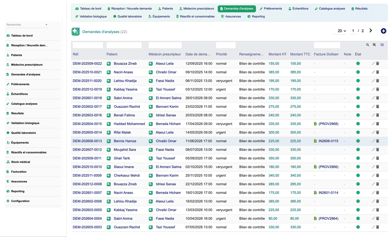
Task: Open DEM-202607-0012 reference link
Action: pos(87,150)
